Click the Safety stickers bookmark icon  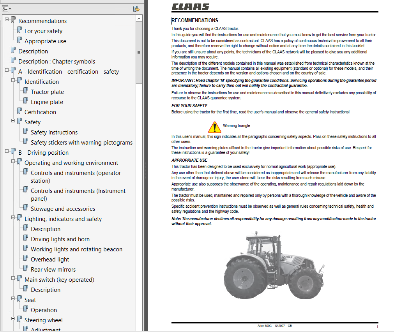click(26, 141)
